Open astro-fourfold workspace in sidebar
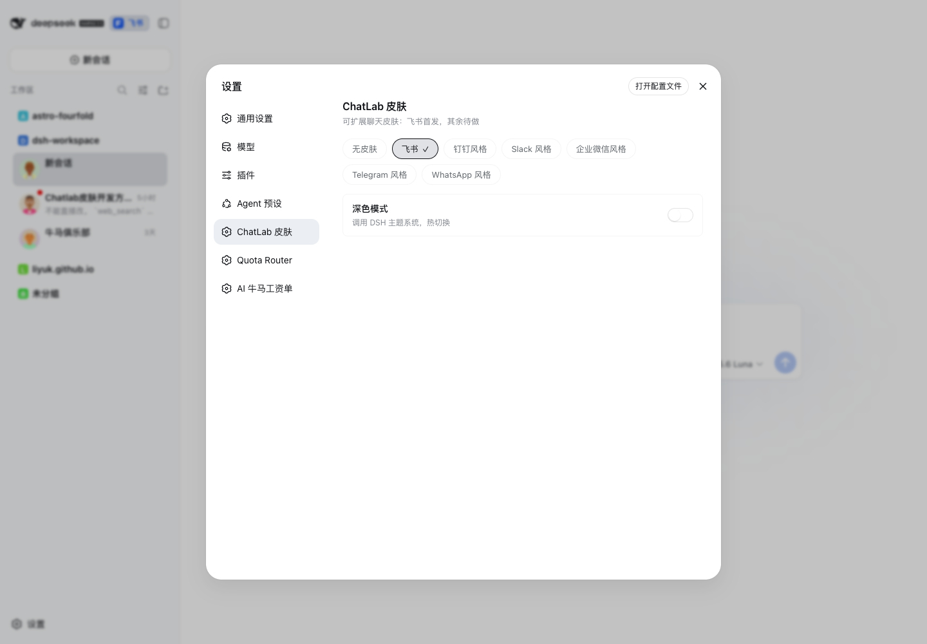927x644 pixels. 90,116
